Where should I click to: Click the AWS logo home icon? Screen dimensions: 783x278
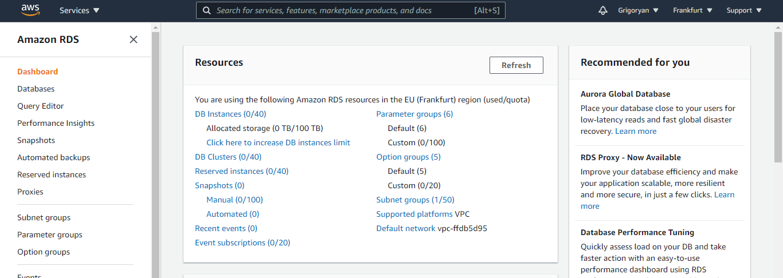point(29,10)
